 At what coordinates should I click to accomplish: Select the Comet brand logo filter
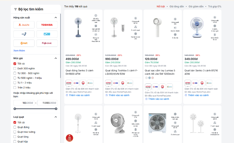24,43
